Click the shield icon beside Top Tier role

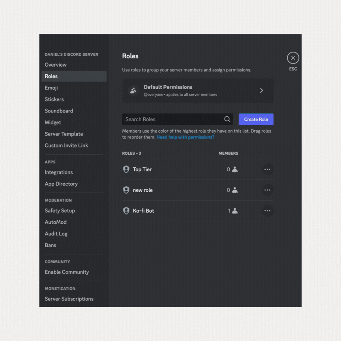(x=126, y=169)
